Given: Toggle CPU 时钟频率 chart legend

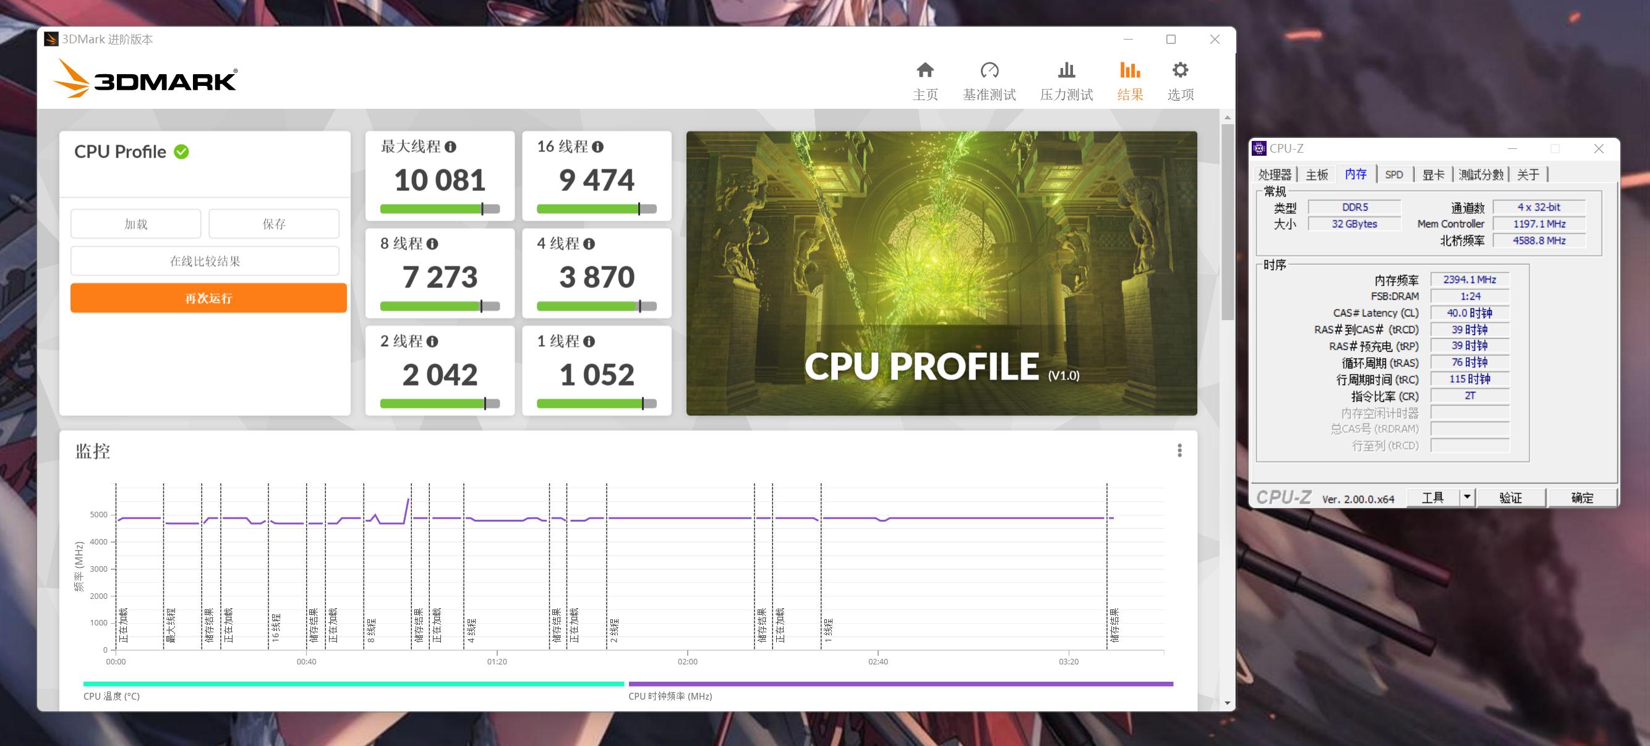Looking at the screenshot, I should (x=670, y=696).
